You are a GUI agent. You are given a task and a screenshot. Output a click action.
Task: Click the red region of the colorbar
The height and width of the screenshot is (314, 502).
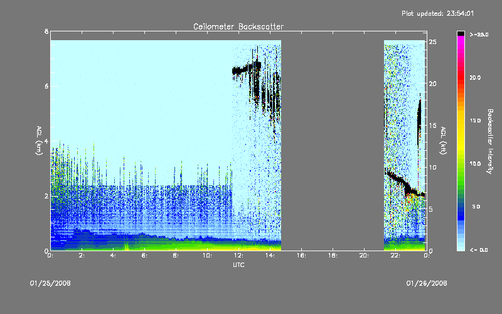[x=461, y=77]
